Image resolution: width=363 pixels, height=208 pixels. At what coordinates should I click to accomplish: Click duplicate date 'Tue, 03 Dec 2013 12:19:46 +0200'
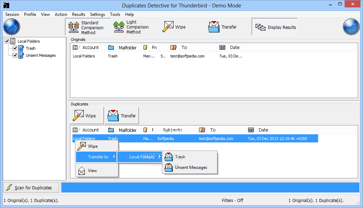tap(277, 139)
